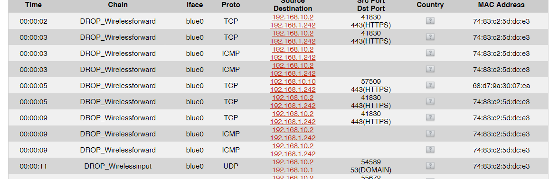Click the MAC Address column header
Image resolution: width=549 pixels, height=179 pixels.
click(x=501, y=5)
